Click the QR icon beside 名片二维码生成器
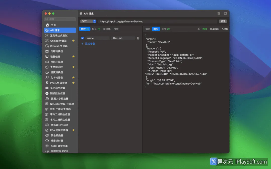The image size is (271, 169). pyautogui.click(x=47, y=120)
